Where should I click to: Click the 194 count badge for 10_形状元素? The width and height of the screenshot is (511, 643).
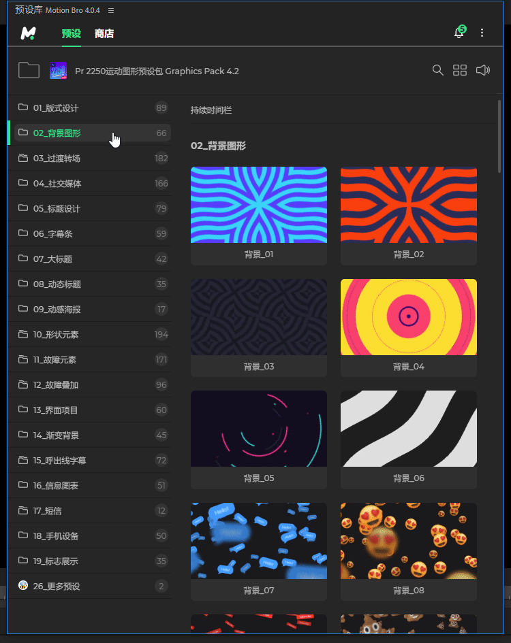[x=161, y=335]
